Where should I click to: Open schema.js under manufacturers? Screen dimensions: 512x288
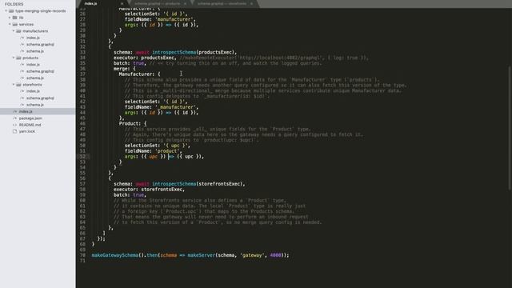(x=35, y=51)
